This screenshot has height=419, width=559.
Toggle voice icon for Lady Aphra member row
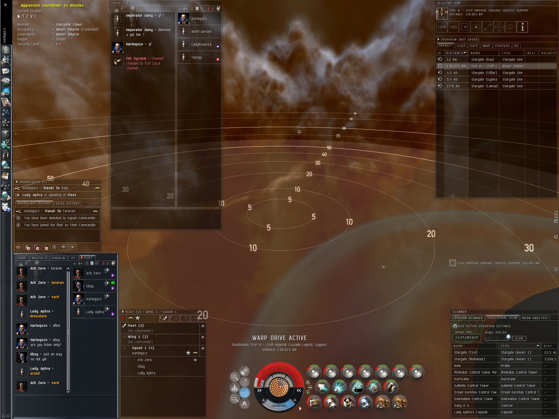click(x=107, y=309)
